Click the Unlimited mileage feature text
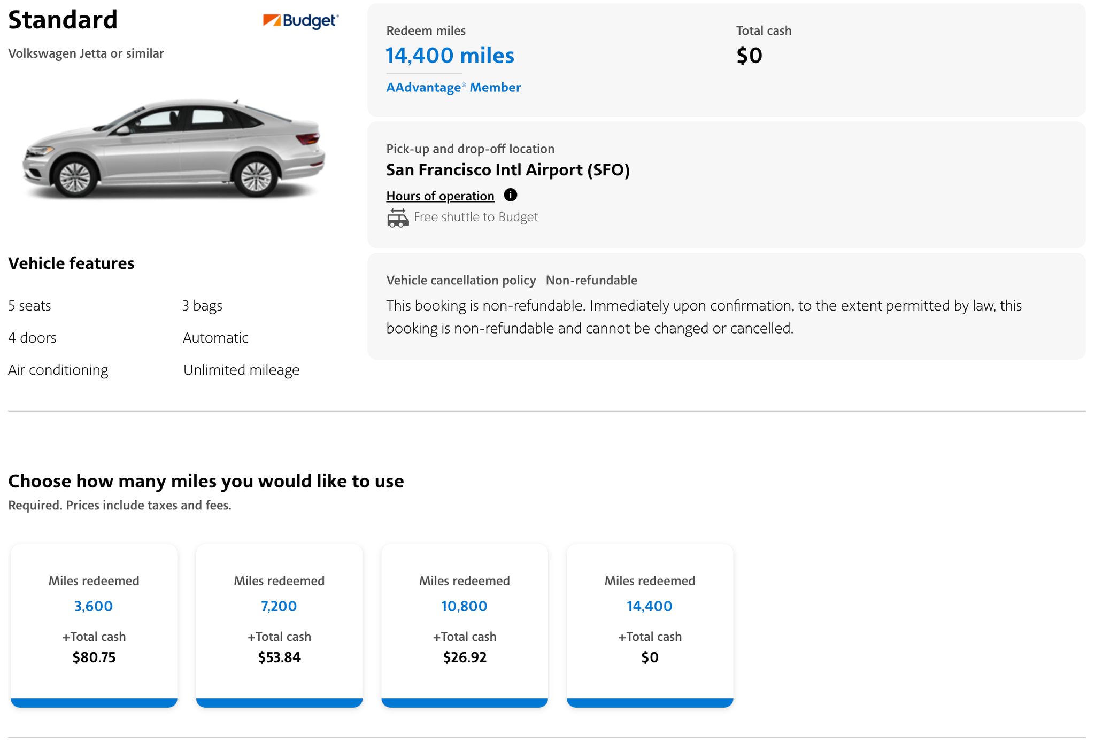The image size is (1095, 744). (x=242, y=369)
